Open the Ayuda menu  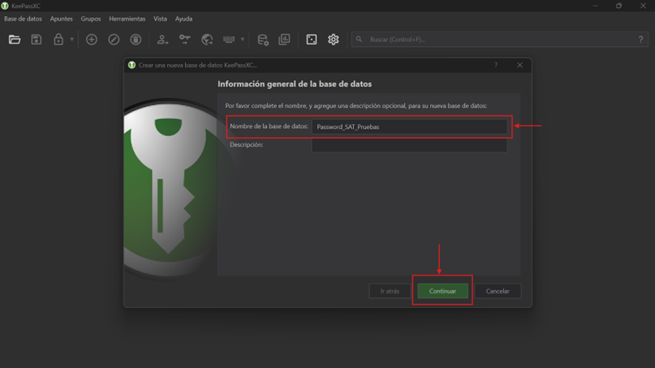click(183, 19)
